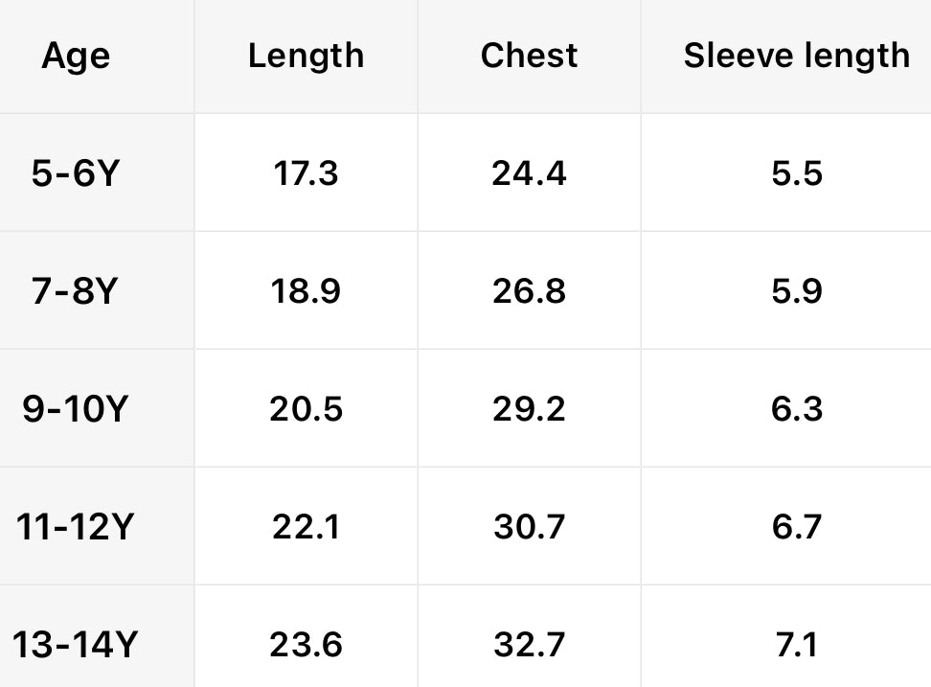Select the 11-12Y age row label
Image resolution: width=931 pixels, height=687 pixels.
coord(76,527)
